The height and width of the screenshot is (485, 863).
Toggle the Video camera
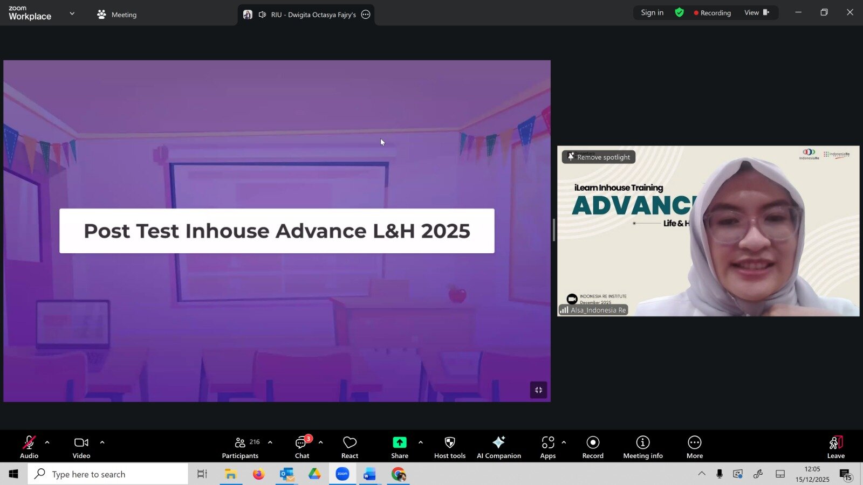pyautogui.click(x=81, y=447)
